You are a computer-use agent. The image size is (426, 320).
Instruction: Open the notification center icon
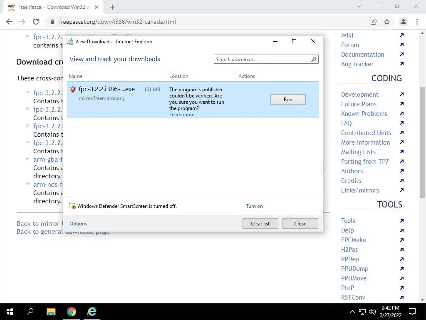(x=412, y=312)
